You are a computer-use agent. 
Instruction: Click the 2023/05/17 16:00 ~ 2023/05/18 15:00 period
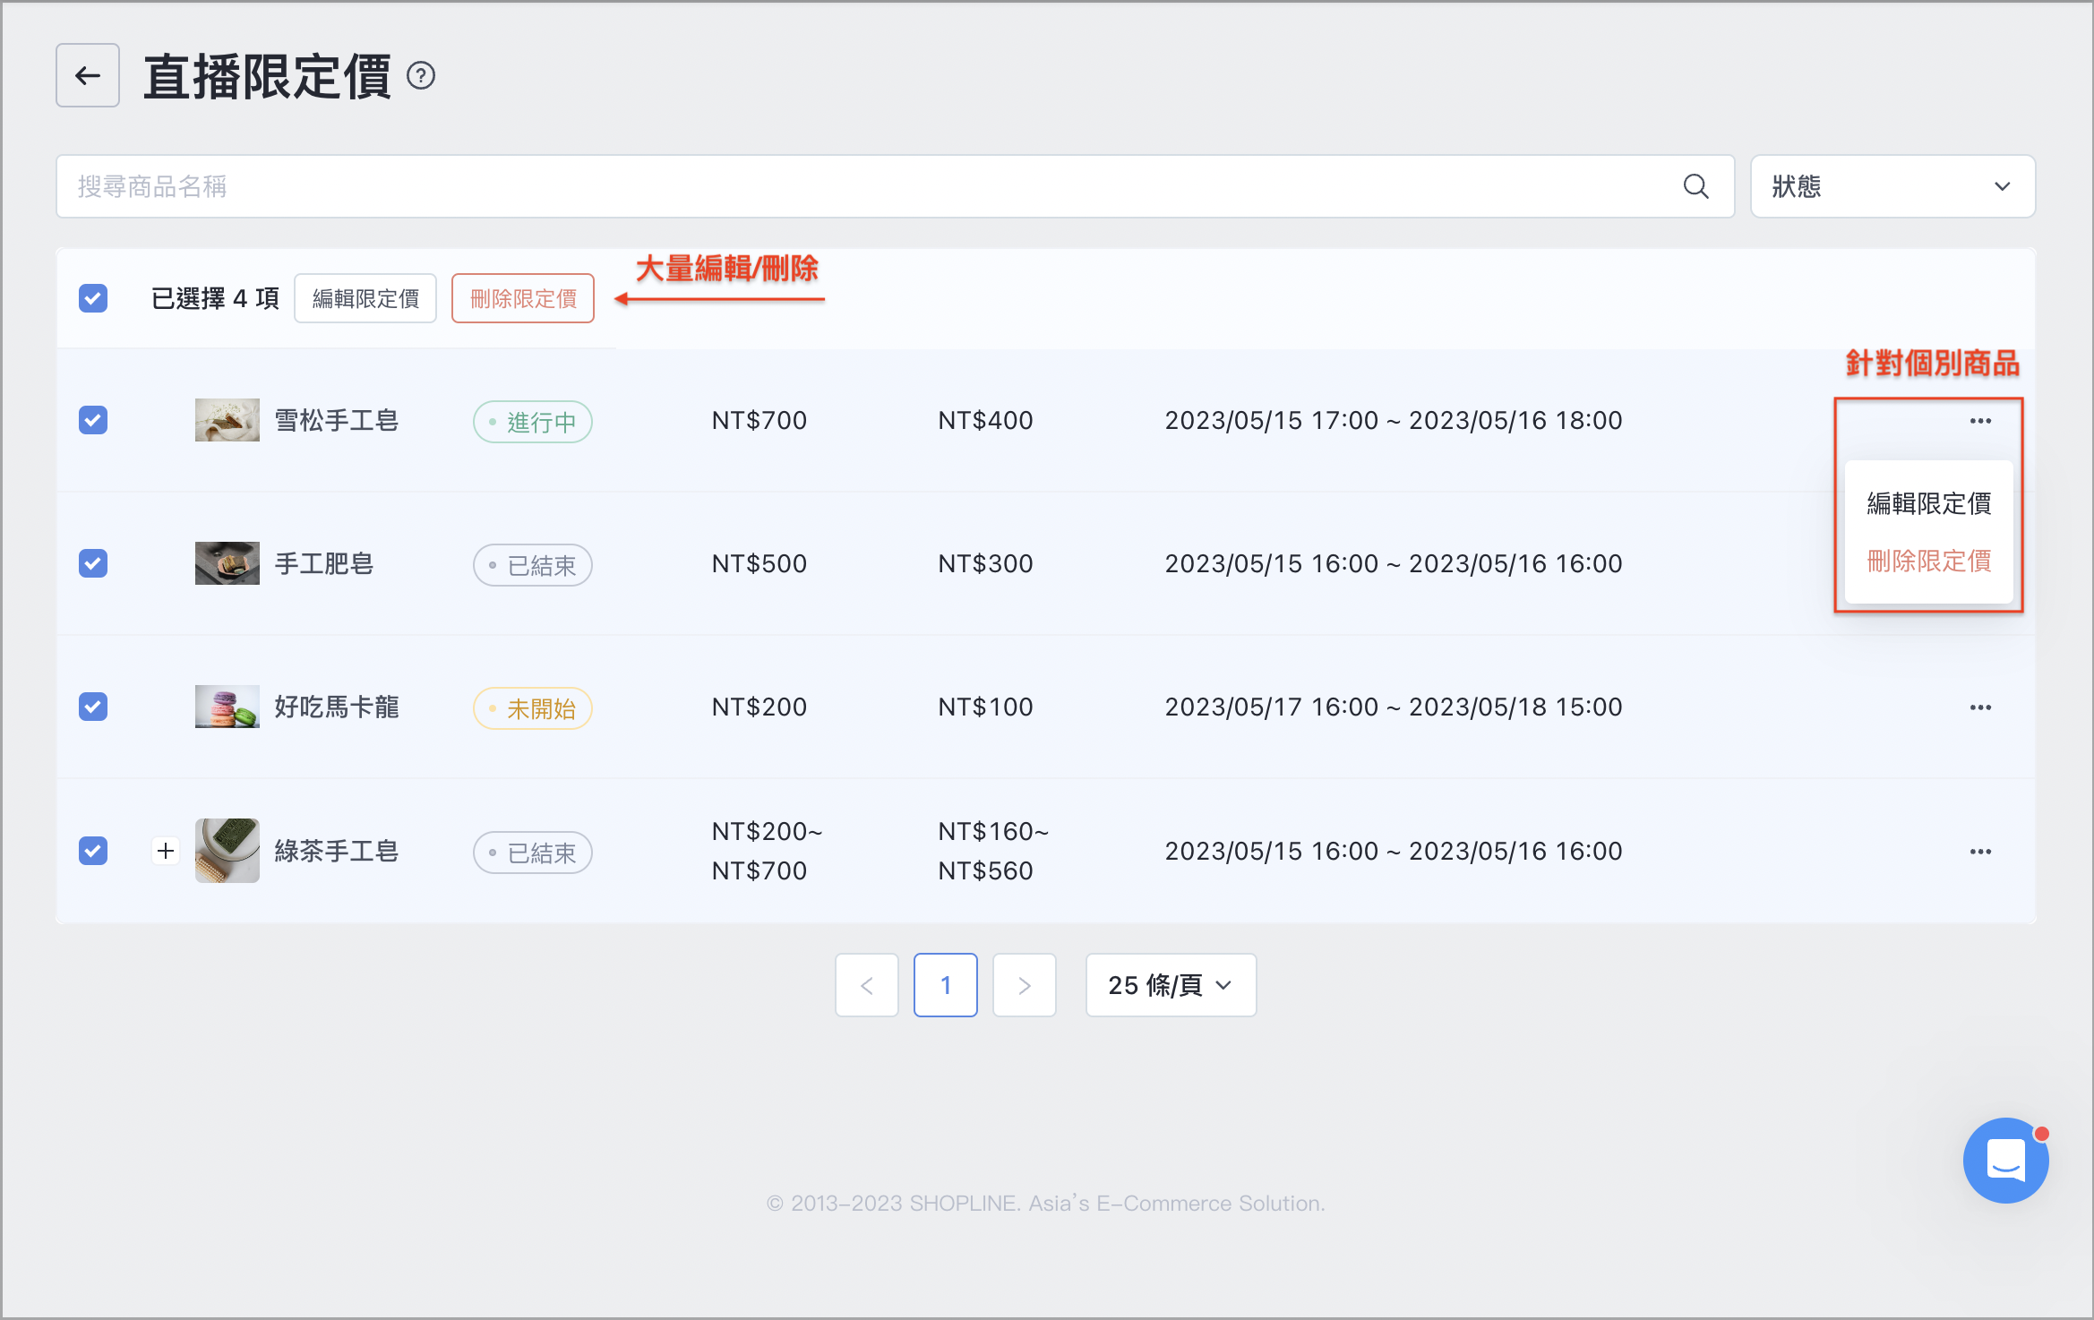click(1394, 707)
